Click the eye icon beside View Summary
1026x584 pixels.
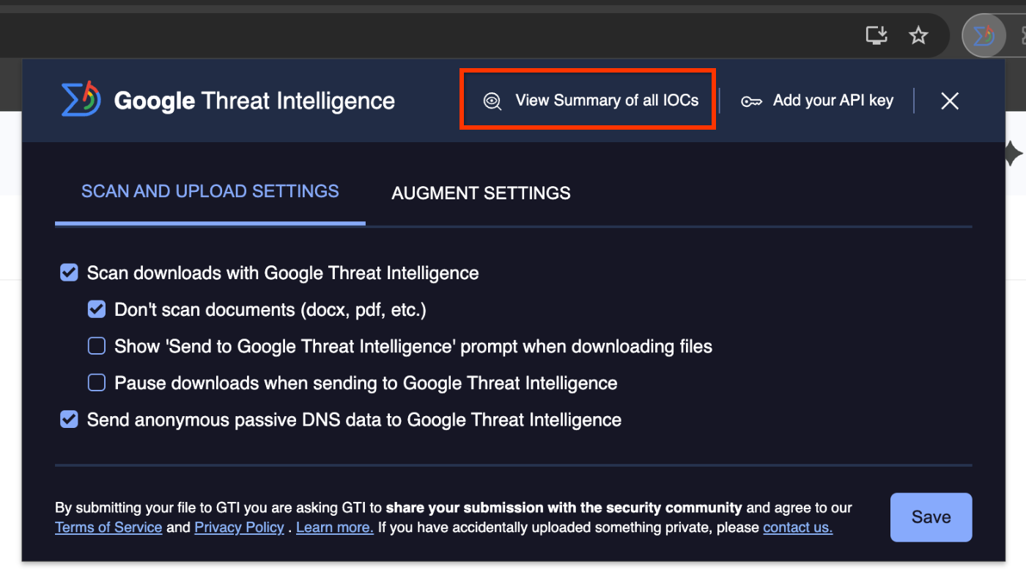point(492,101)
